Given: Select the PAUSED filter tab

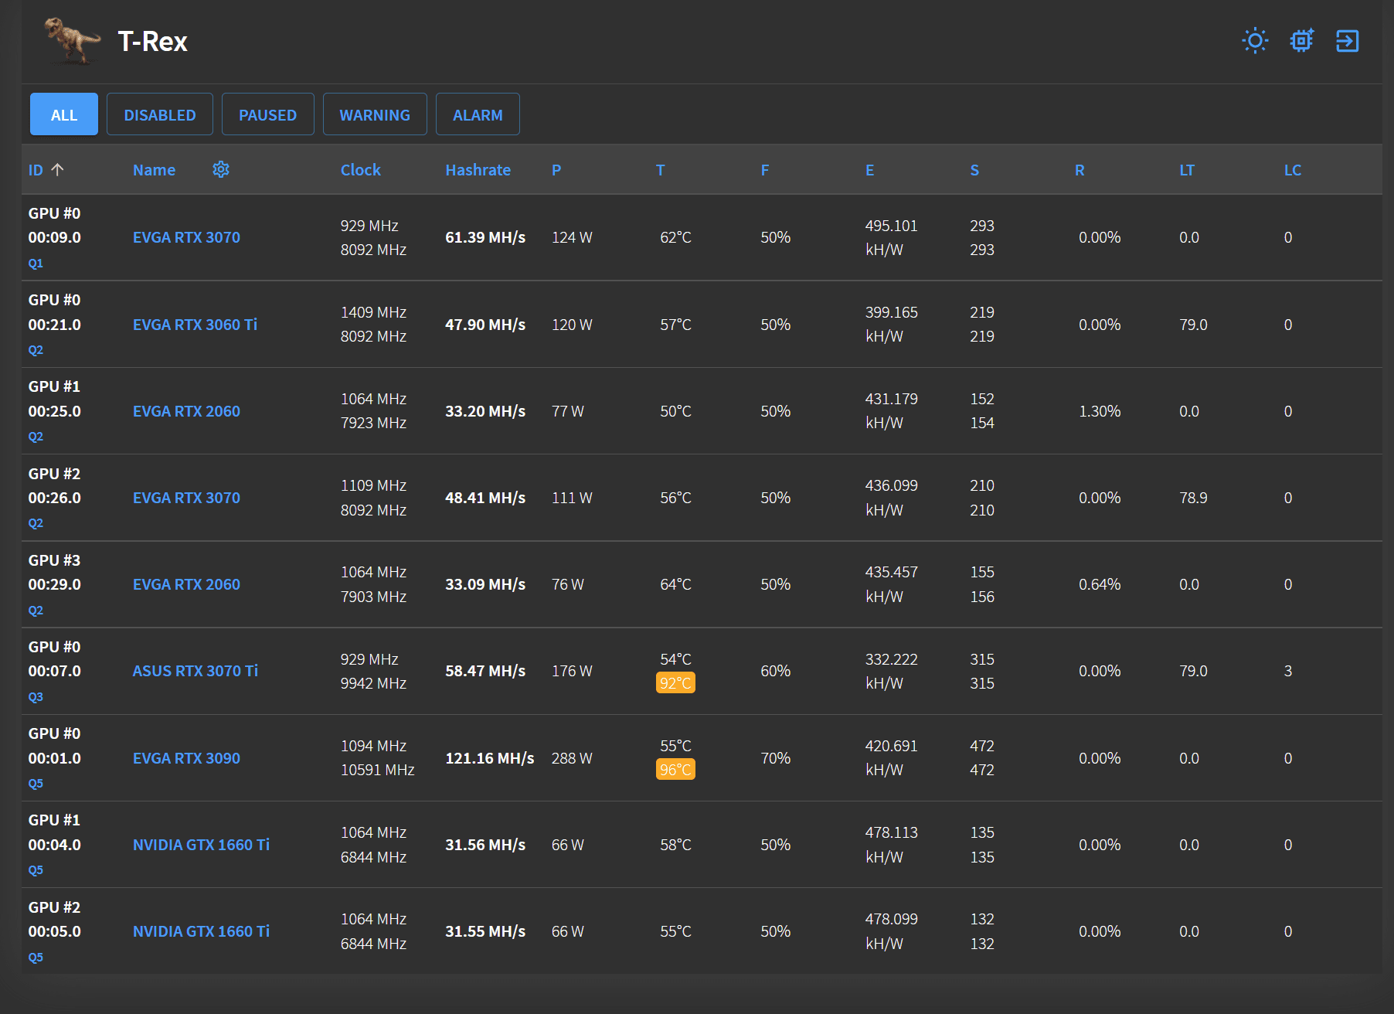Looking at the screenshot, I should (x=267, y=114).
